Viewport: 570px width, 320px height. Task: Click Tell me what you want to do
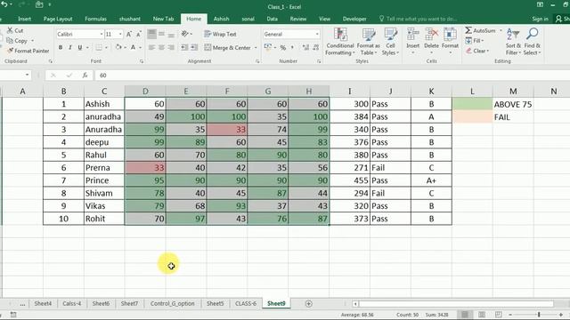pyautogui.click(x=418, y=19)
